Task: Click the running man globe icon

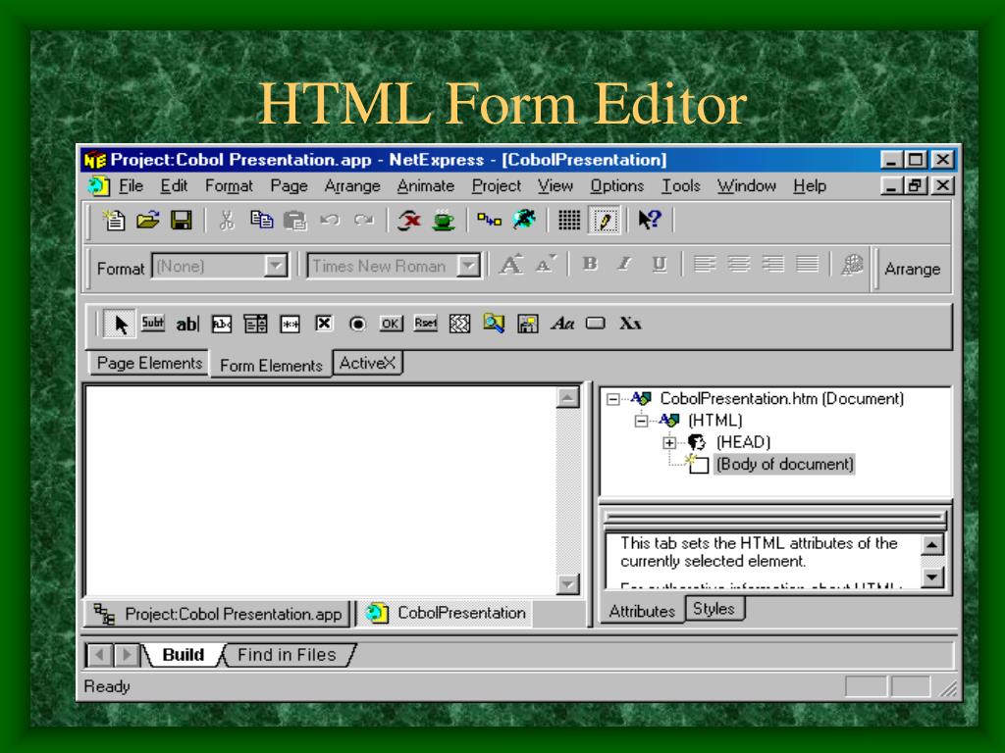Action: point(523,221)
